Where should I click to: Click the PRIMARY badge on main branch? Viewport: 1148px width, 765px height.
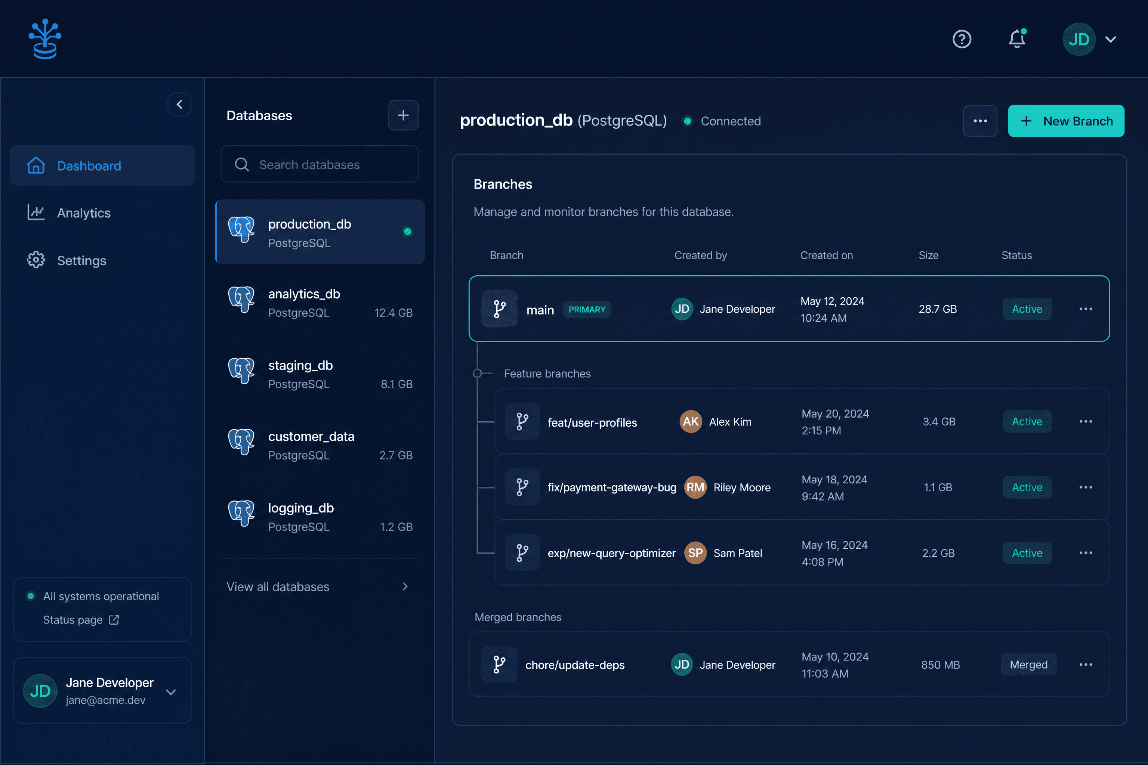click(x=587, y=309)
